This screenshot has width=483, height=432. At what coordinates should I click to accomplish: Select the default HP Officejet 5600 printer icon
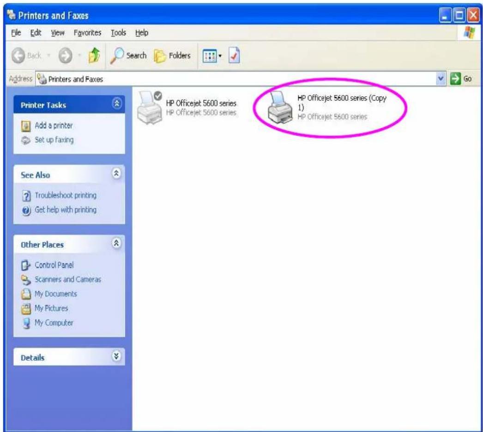pos(150,107)
